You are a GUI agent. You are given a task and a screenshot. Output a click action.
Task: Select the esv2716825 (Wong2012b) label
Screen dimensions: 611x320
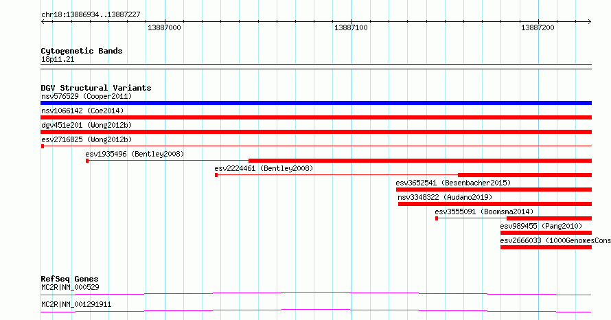(x=87, y=139)
